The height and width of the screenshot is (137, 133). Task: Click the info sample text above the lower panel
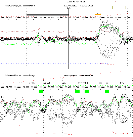pos(78,76)
